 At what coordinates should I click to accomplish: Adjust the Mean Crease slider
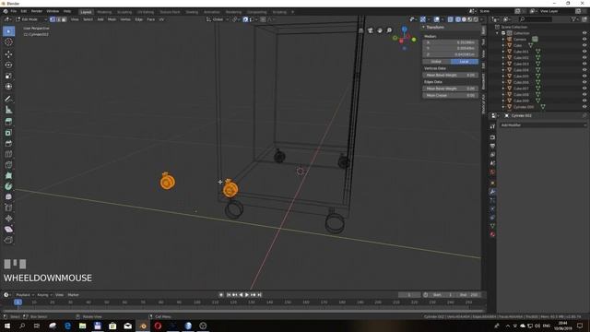coord(451,95)
